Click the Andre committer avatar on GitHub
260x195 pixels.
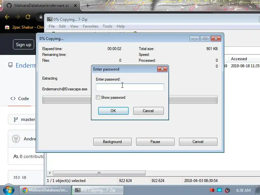pos(16,139)
